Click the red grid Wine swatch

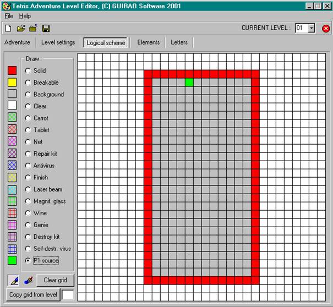coord(12,213)
